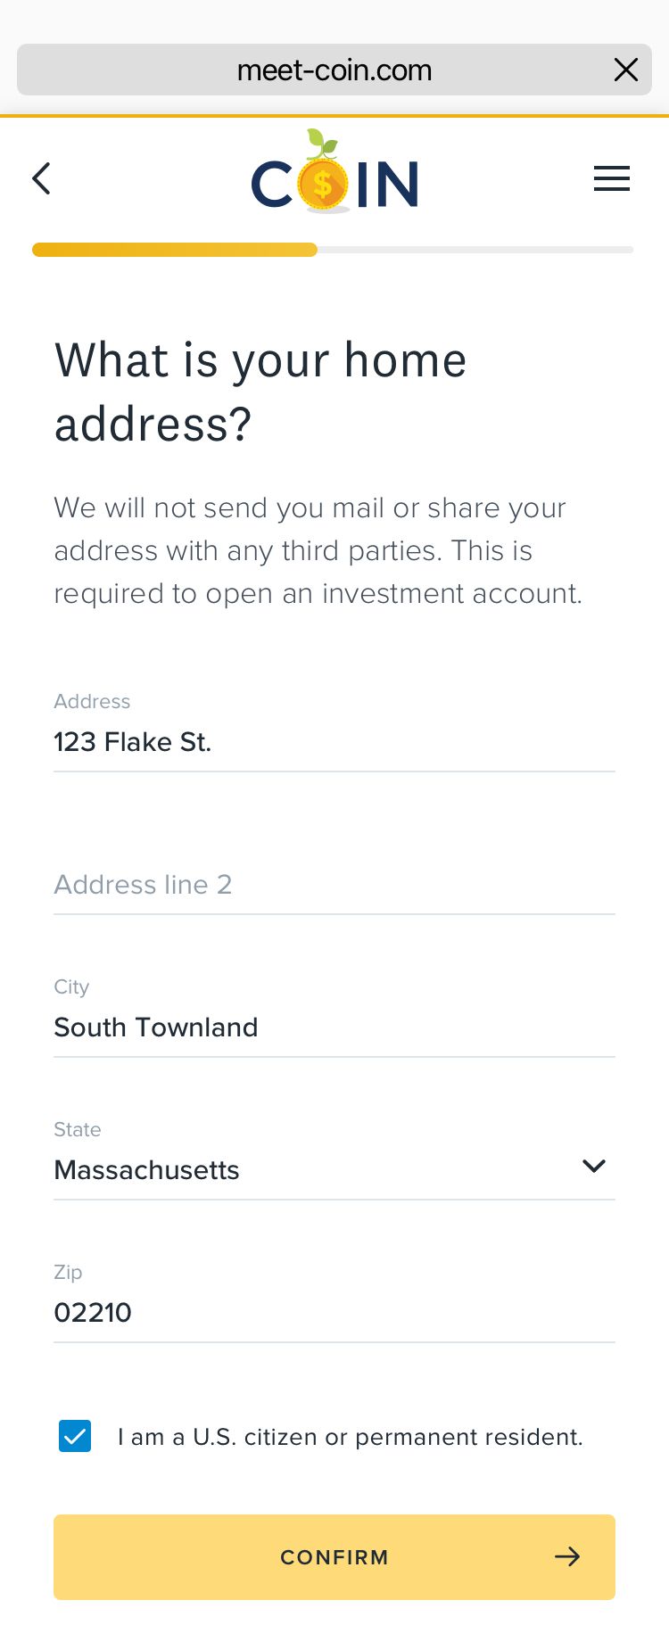Image resolution: width=669 pixels, height=1650 pixels.
Task: Tap the meet-coin.com URL text
Action: [x=334, y=70]
